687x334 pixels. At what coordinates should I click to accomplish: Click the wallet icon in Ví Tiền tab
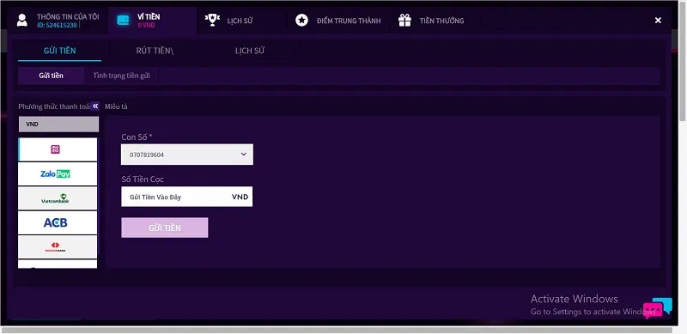(124, 20)
